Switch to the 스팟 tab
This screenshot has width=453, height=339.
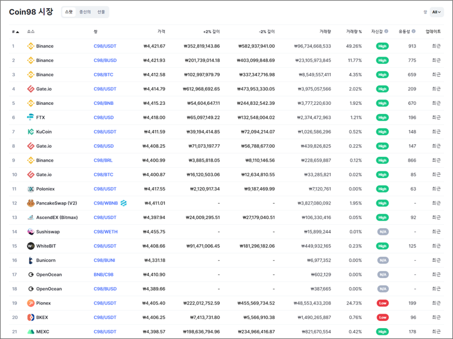tap(69, 12)
